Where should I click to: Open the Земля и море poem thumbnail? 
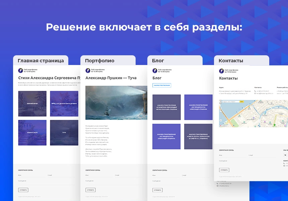point(32,133)
